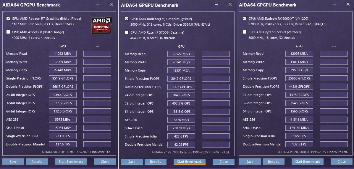Open Results in the Bristol Ridge window
Viewport: 354px width, 169px height.
point(37,162)
